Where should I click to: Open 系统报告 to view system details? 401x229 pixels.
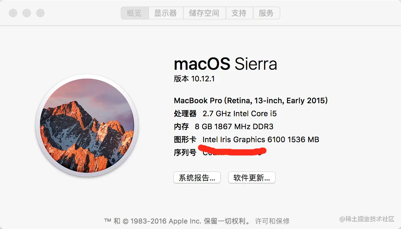[197, 177]
